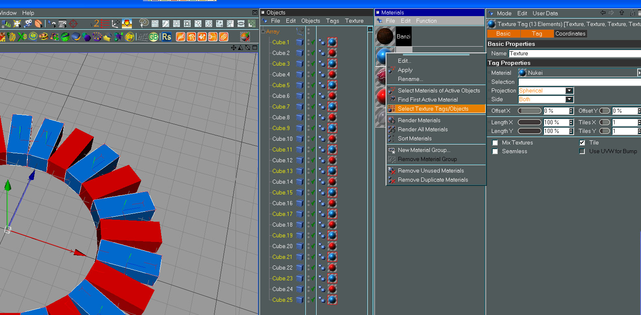
Task: Click the Tag tab button
Action: (x=537, y=33)
